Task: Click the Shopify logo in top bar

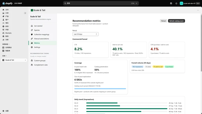Action: tap(8, 3)
